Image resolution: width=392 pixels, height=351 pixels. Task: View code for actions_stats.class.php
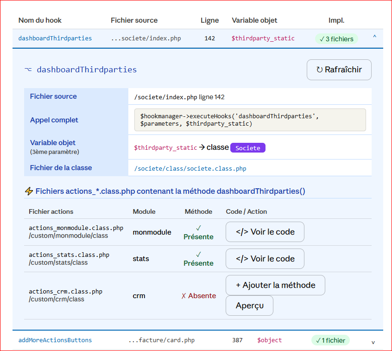tap(265, 259)
